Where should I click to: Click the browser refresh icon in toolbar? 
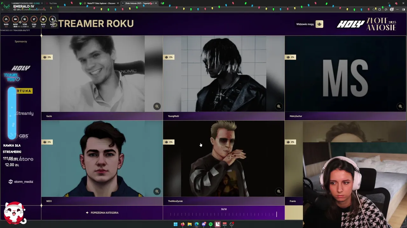379,9
